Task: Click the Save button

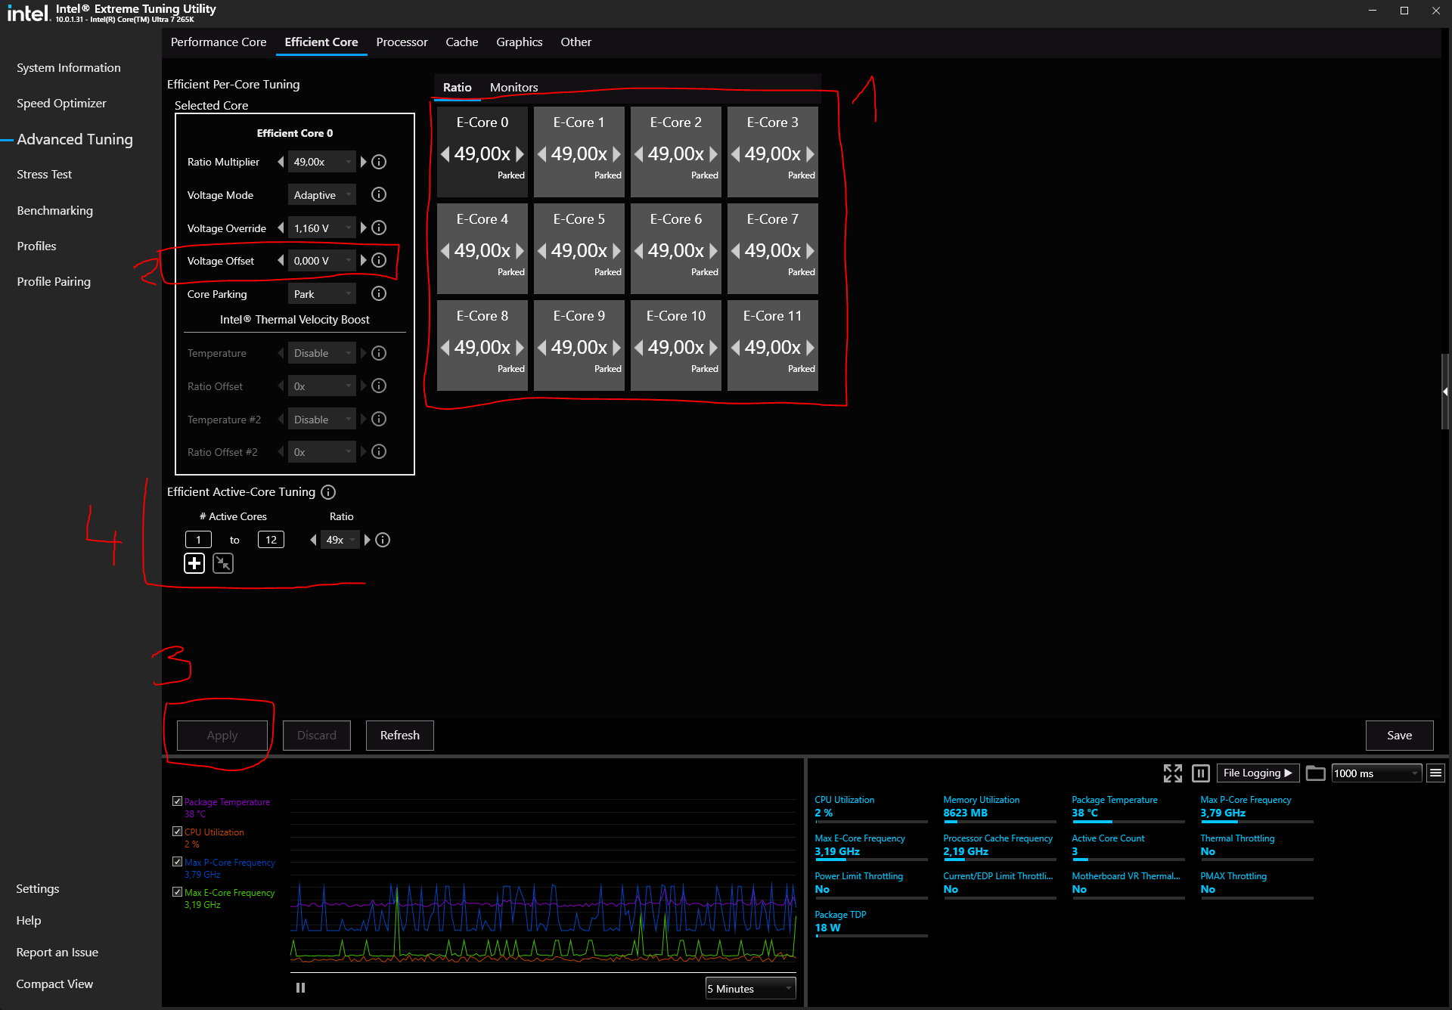Action: [x=1399, y=735]
